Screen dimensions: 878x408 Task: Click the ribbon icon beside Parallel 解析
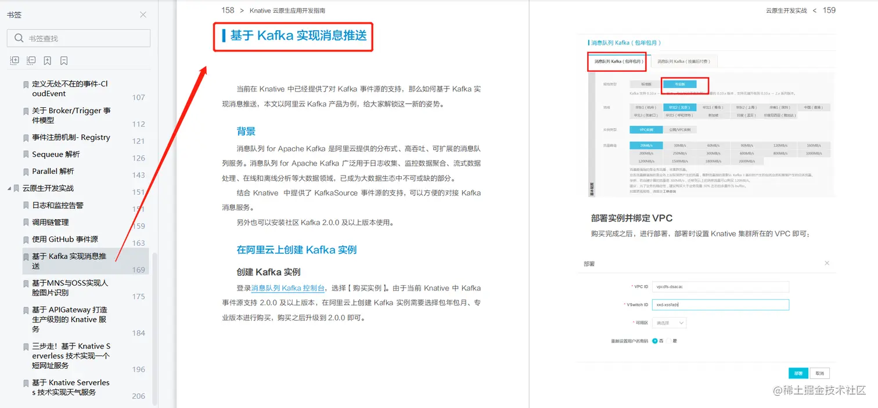(26, 172)
